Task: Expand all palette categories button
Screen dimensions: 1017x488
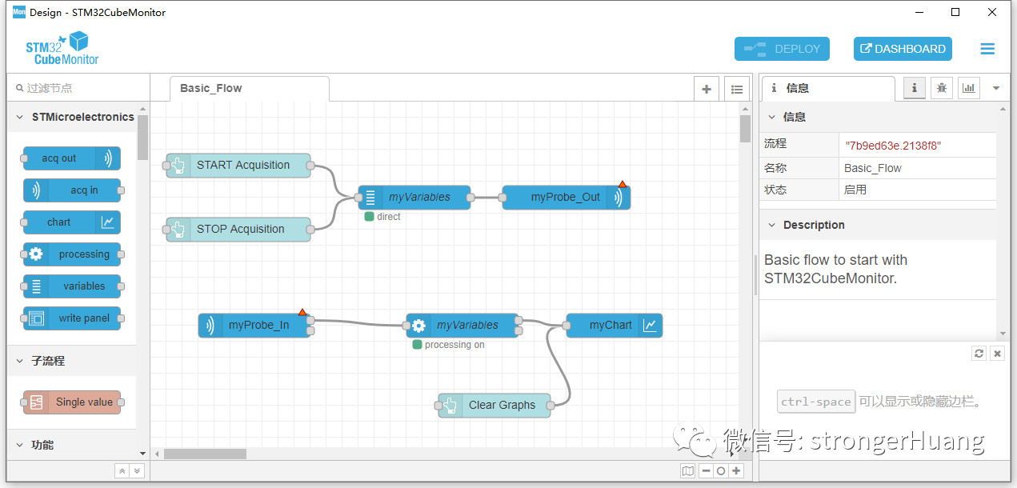Action: (137, 471)
